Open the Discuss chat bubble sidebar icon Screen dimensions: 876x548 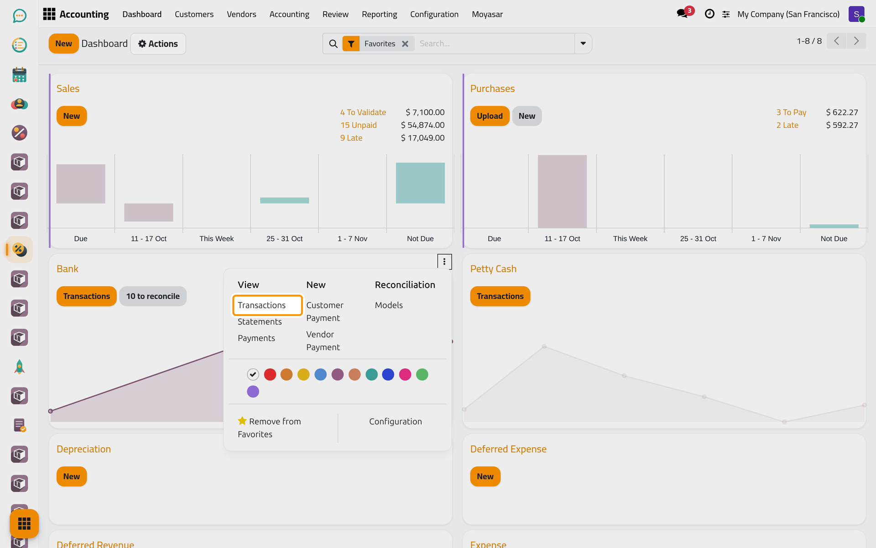(19, 16)
